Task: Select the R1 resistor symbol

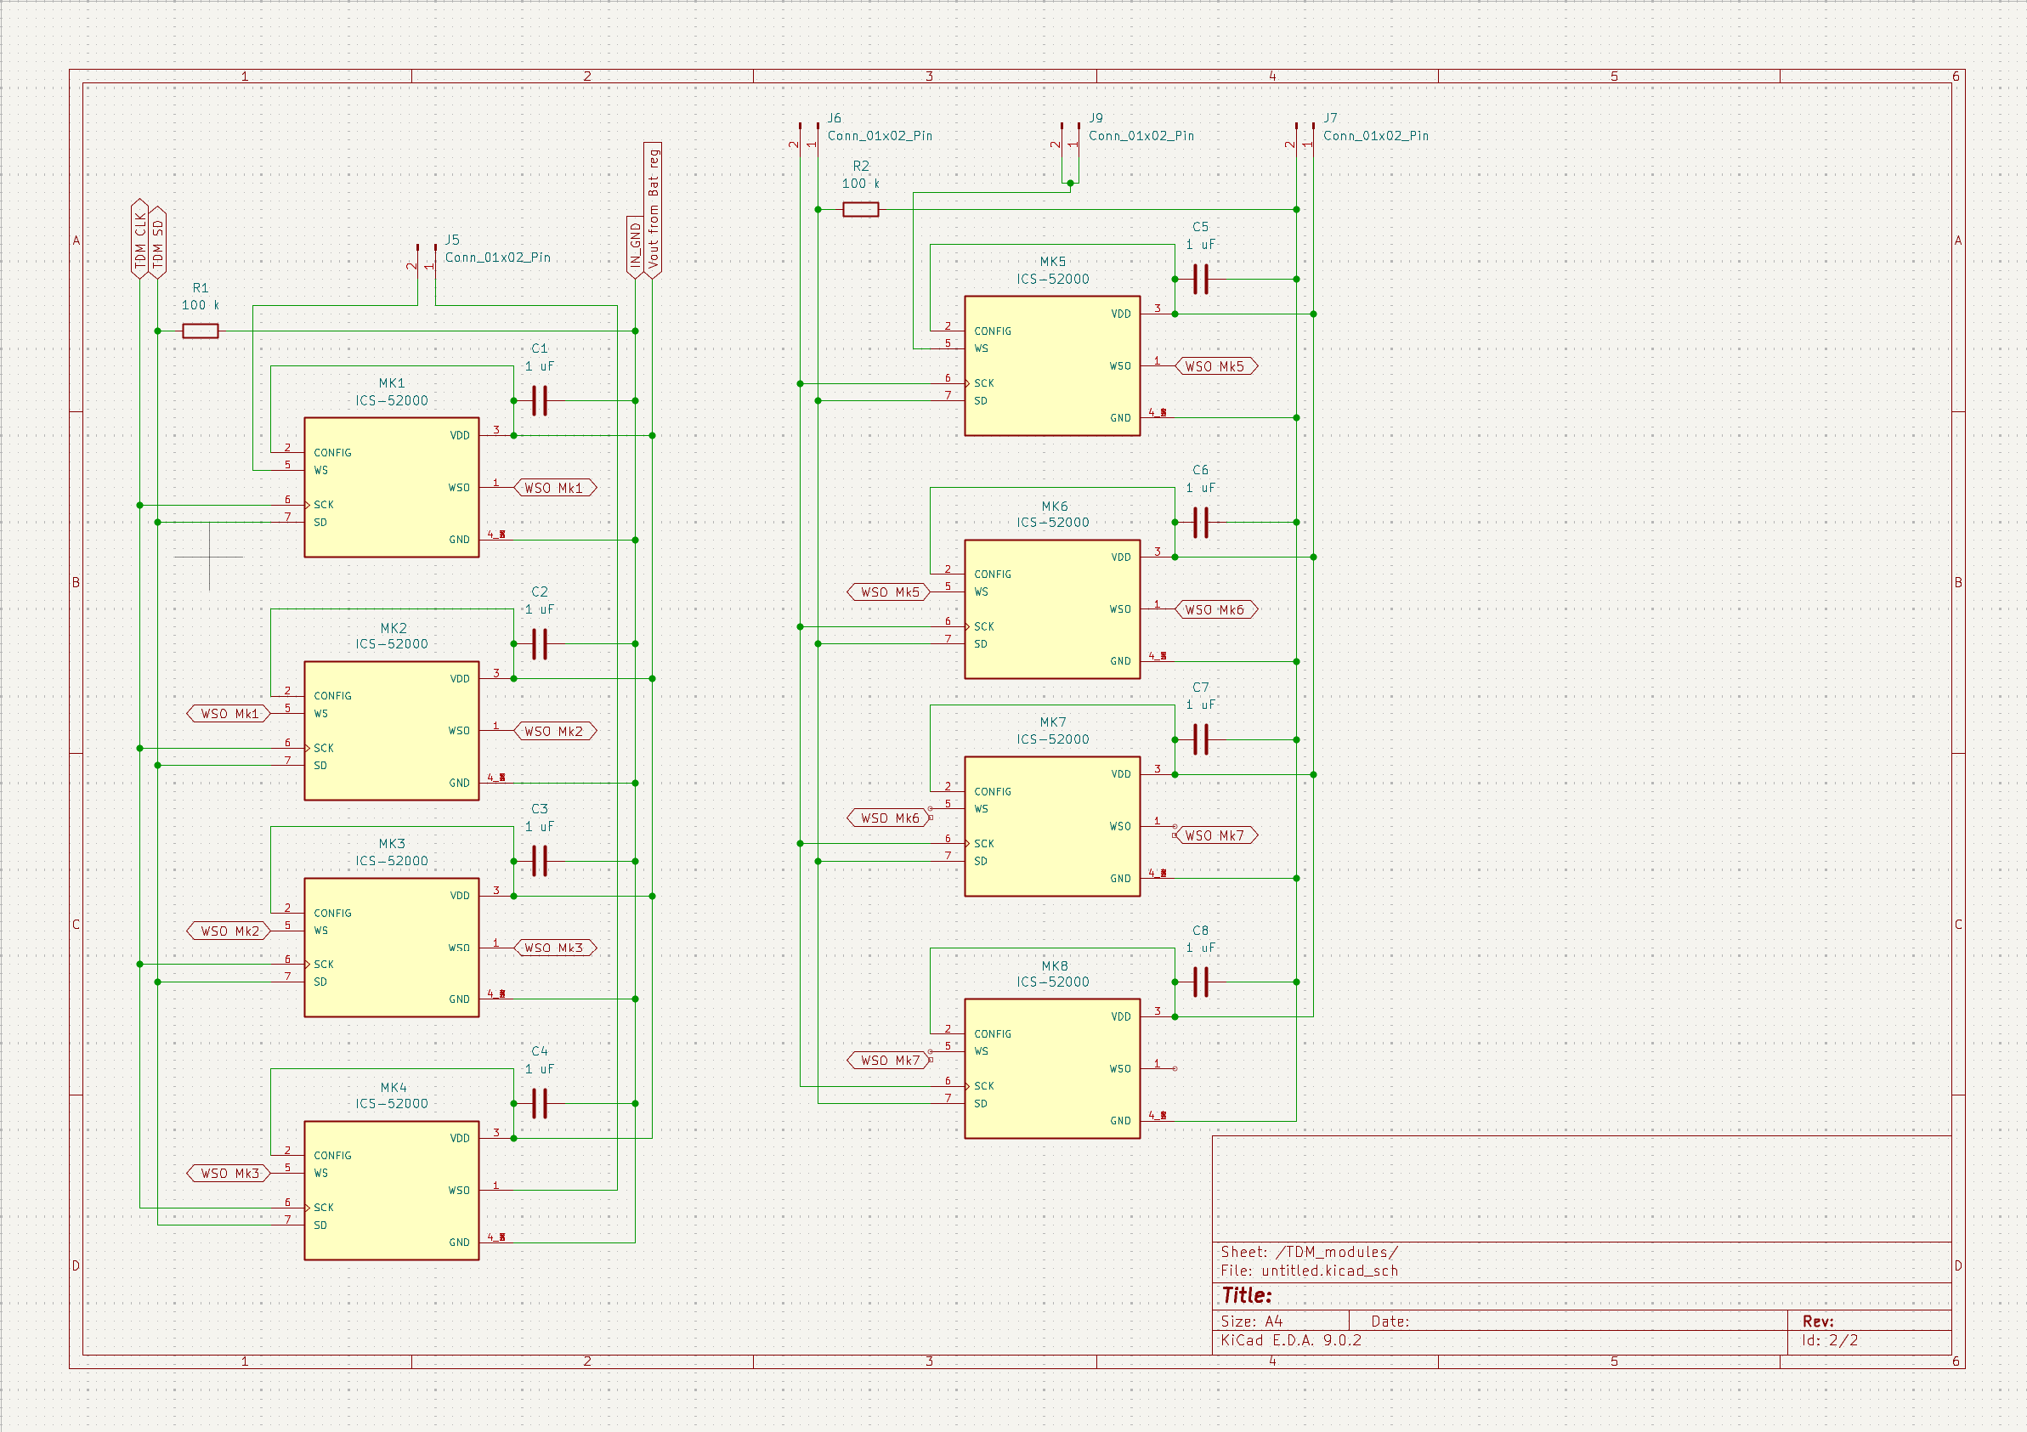Action: pyautogui.click(x=201, y=331)
